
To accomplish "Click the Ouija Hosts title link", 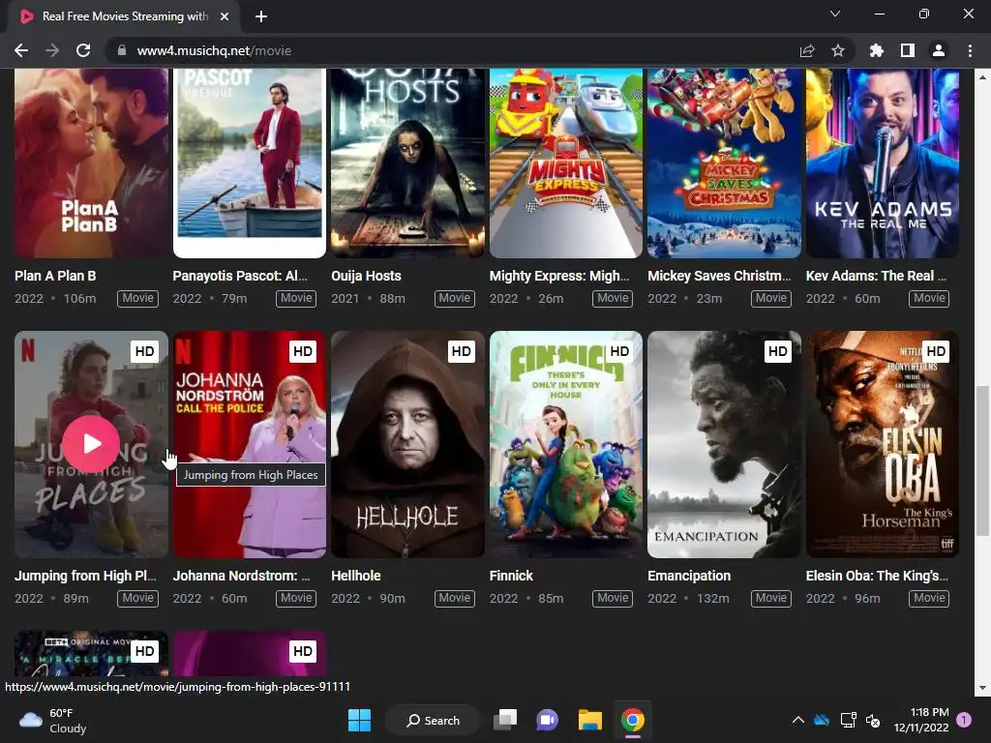I will tap(366, 276).
